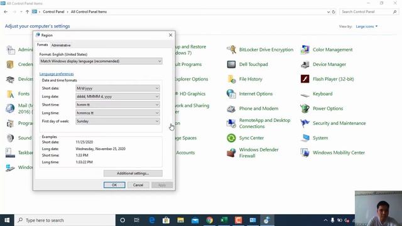Open File Explorer from taskbar
Image resolution: width=402 pixels, height=226 pixels.
click(180, 220)
